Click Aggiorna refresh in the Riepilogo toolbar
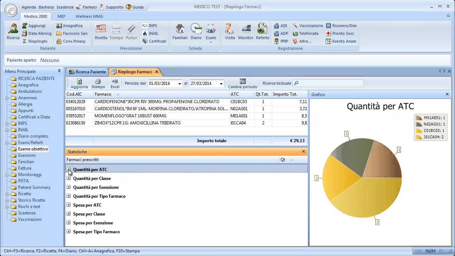455x256 pixels. [79, 84]
